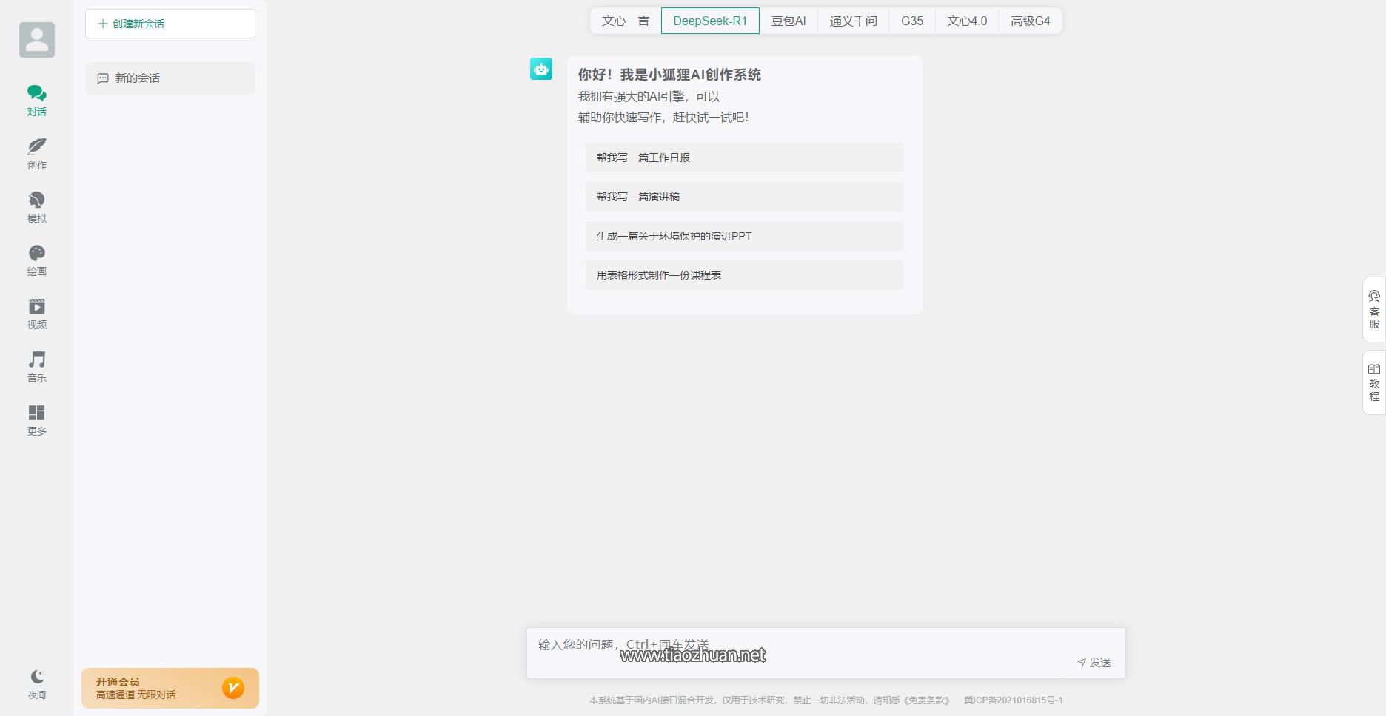Open the 创作 writing section

(37, 154)
